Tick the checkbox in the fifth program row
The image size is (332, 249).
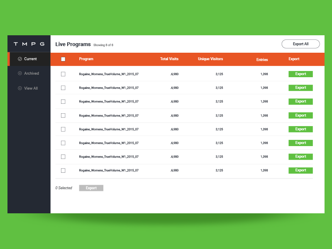[63, 129]
